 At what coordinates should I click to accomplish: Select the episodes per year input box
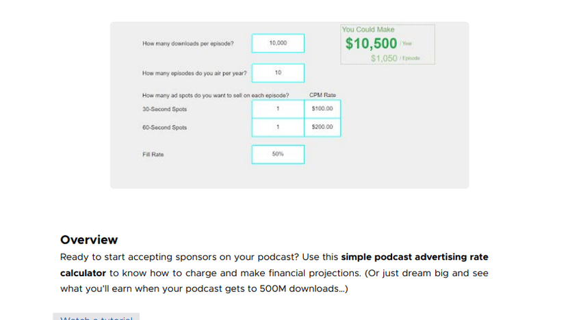coord(278,72)
